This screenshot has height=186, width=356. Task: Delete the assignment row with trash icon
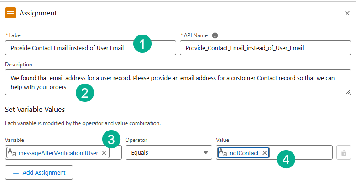(x=343, y=153)
